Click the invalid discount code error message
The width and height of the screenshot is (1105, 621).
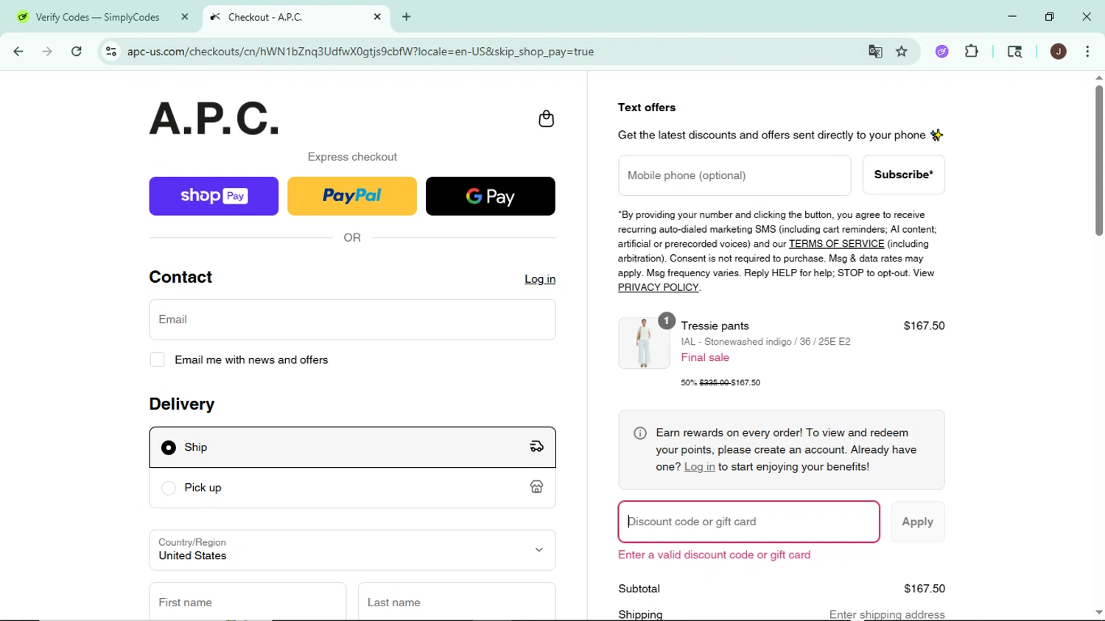click(714, 555)
